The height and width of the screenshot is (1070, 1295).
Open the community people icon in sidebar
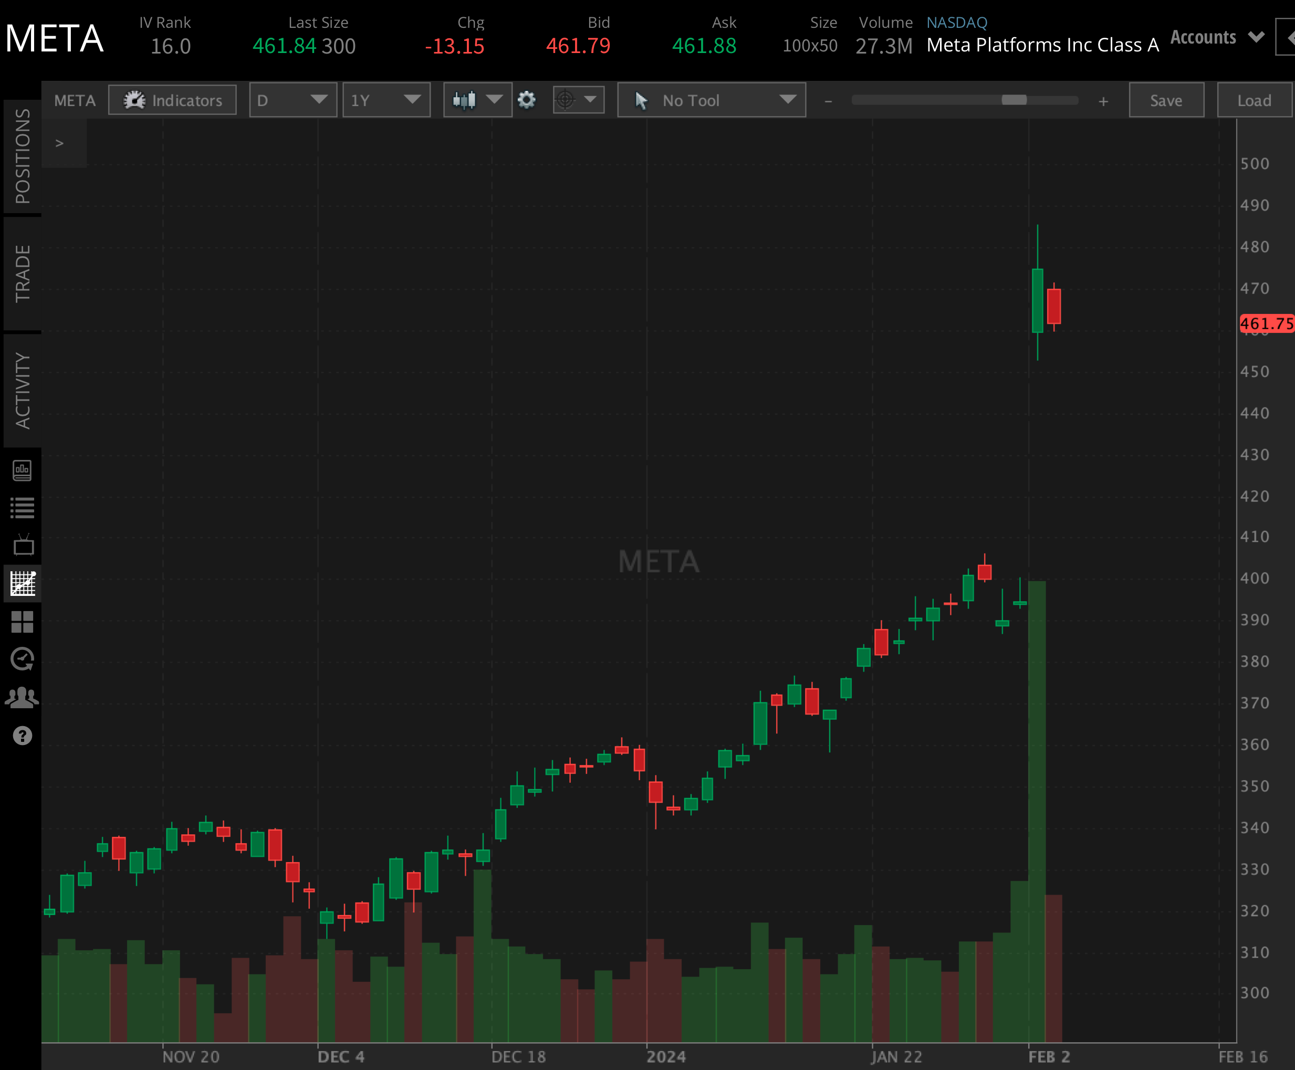coord(22,697)
